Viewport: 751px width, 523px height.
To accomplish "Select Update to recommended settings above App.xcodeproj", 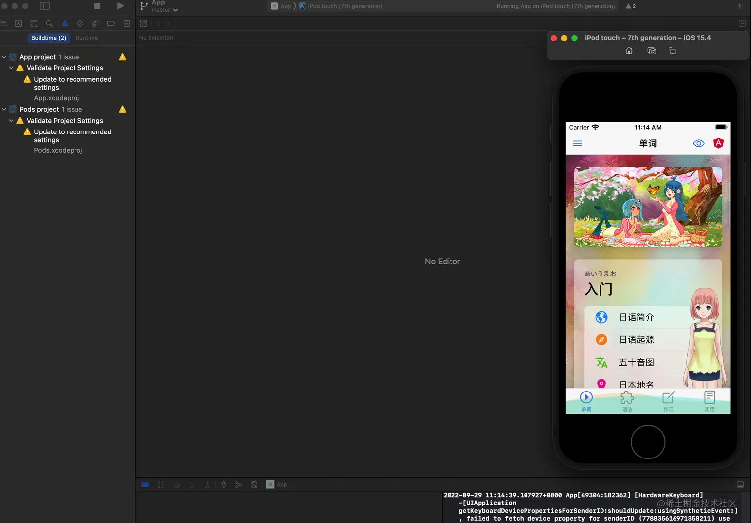I will [73, 83].
